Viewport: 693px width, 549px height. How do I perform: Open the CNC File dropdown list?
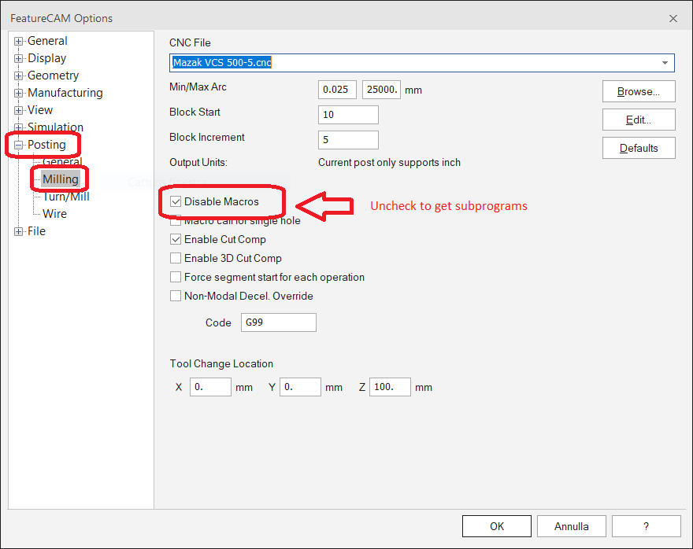pos(665,63)
